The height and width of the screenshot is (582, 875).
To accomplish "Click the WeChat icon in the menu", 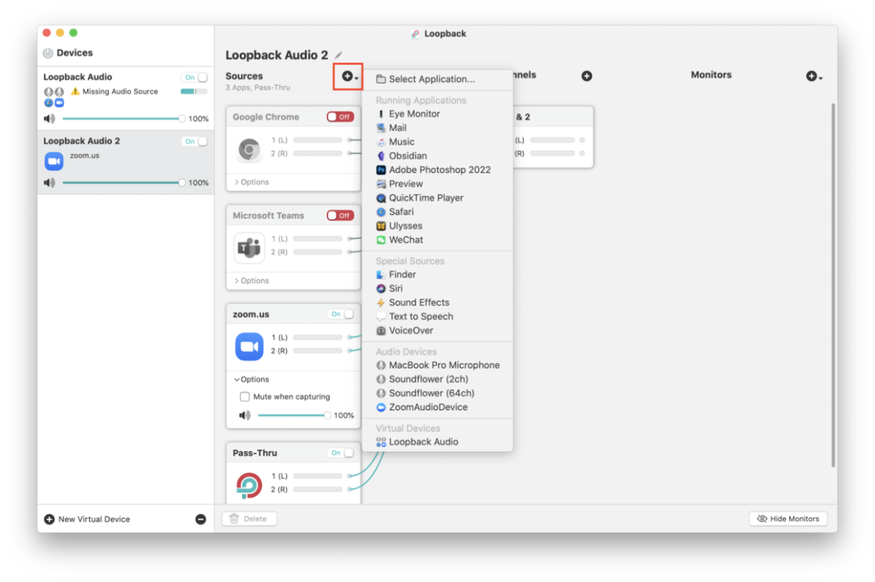I will [381, 240].
